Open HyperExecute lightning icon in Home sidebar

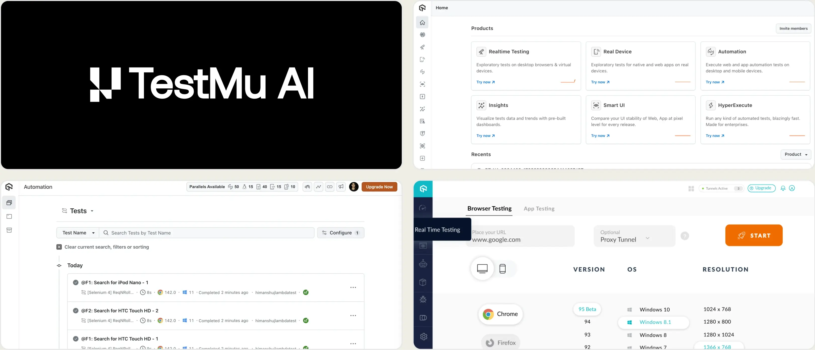point(422,97)
